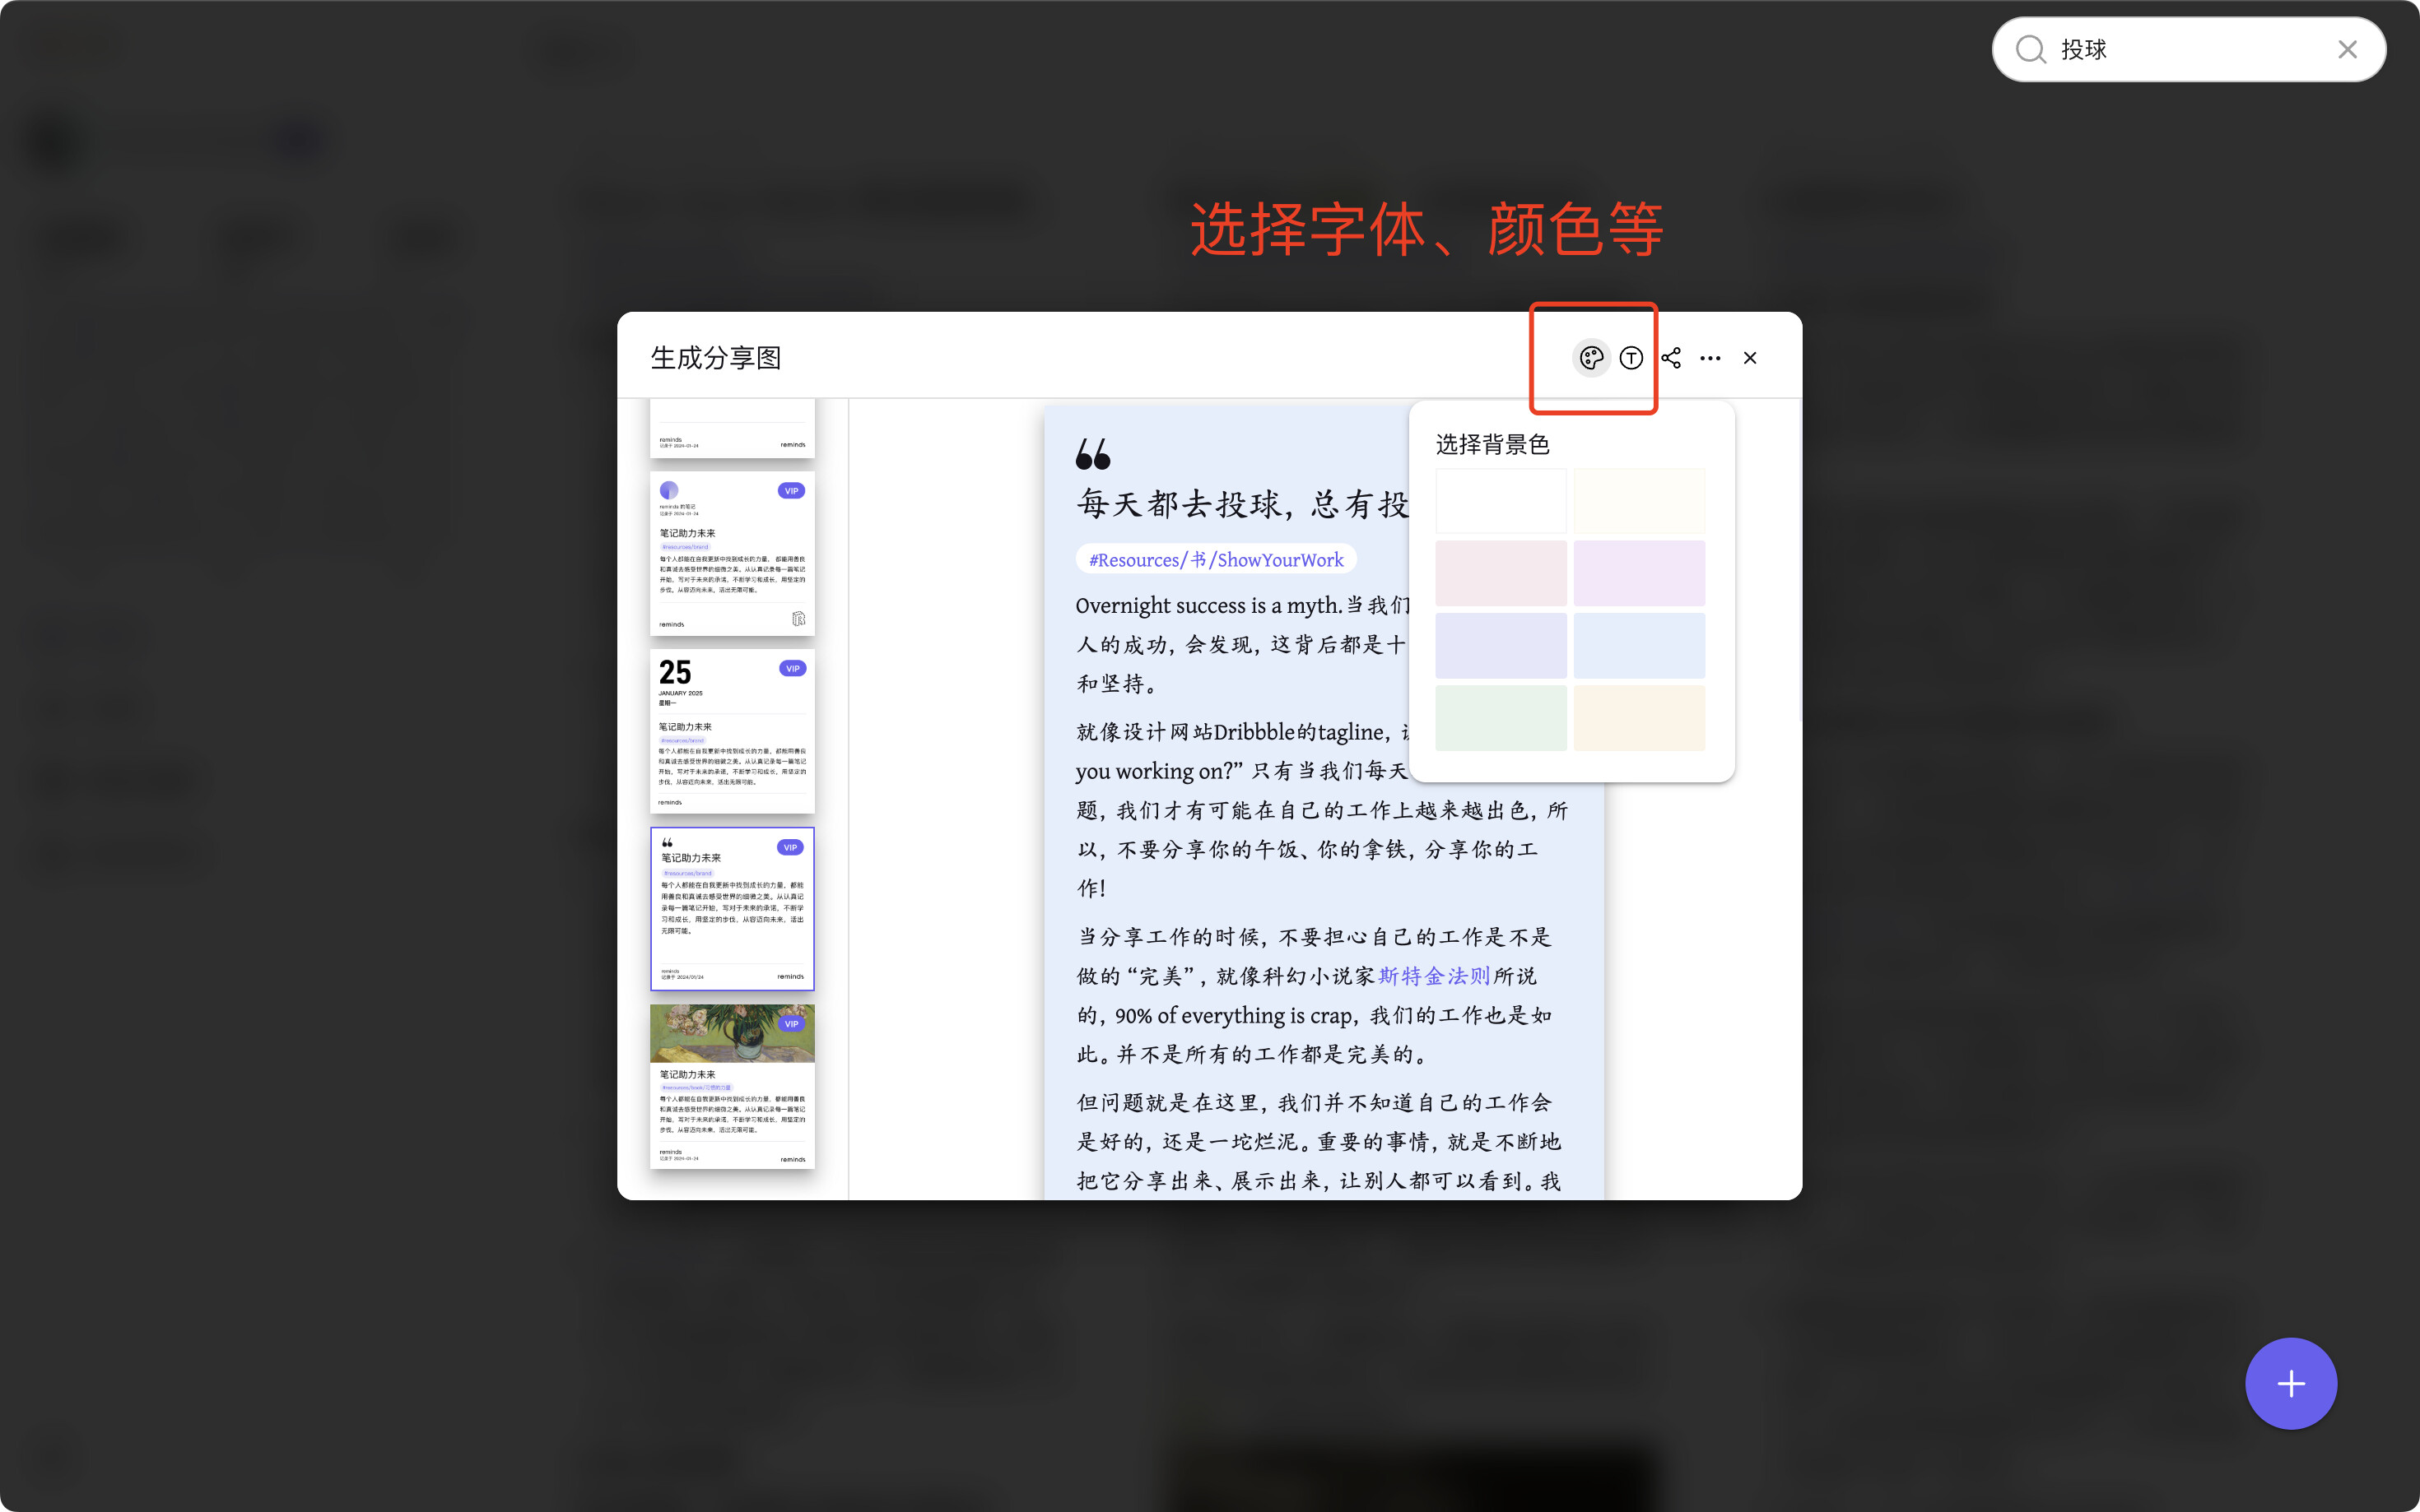
Task: Close the share image dialog
Action: pos(1750,358)
